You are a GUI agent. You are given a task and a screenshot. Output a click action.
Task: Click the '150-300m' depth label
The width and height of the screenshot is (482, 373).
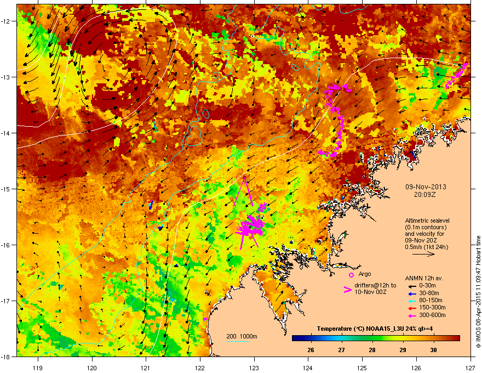432,307
